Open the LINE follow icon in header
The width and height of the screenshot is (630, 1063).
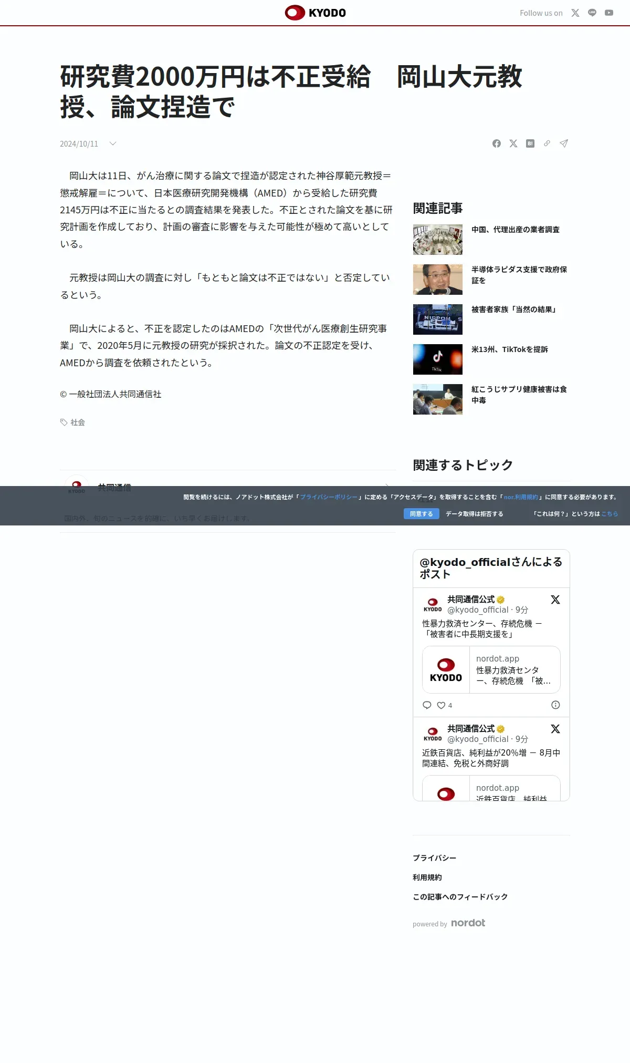[x=592, y=13]
